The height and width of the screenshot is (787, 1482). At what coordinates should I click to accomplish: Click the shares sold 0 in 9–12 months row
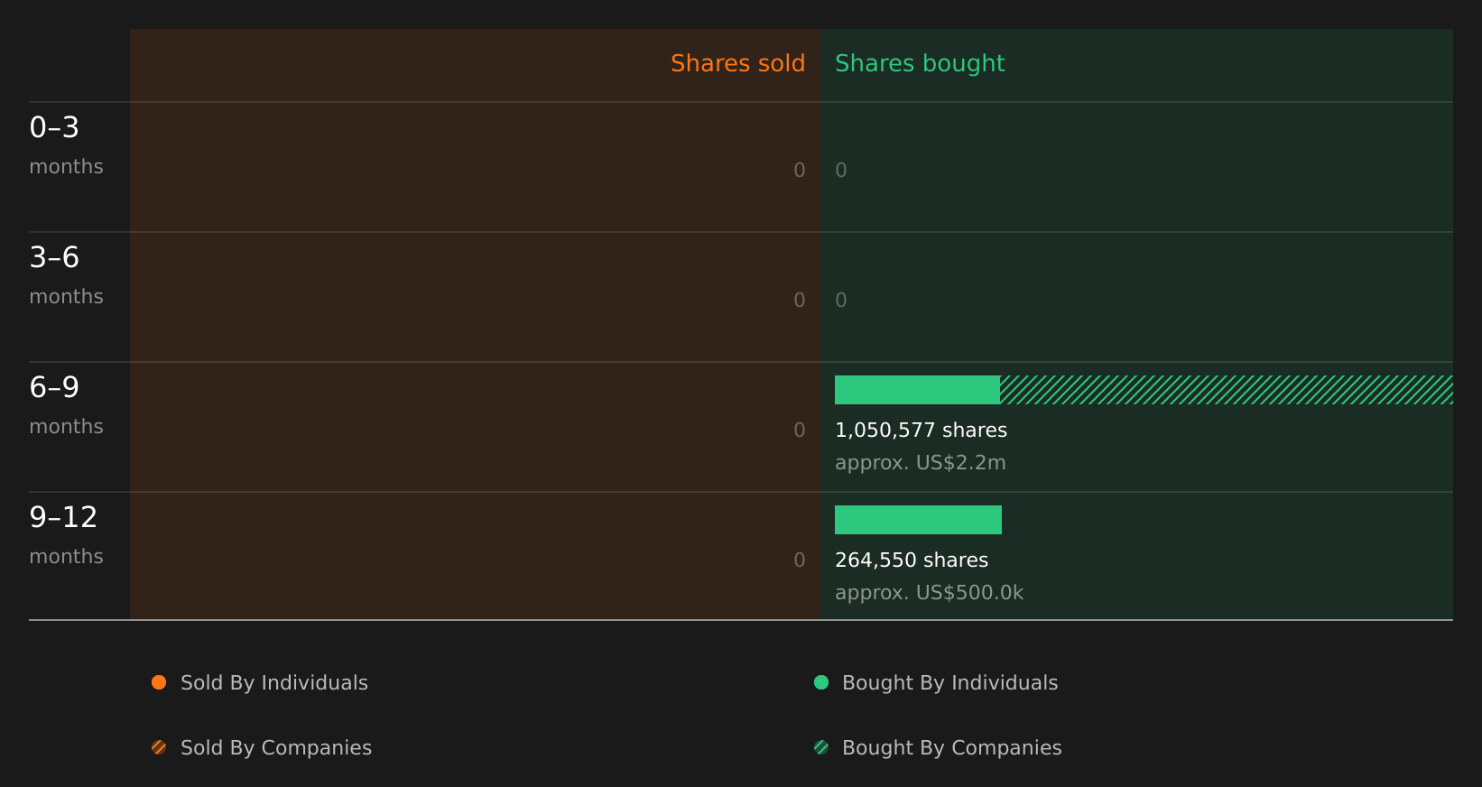[799, 560]
